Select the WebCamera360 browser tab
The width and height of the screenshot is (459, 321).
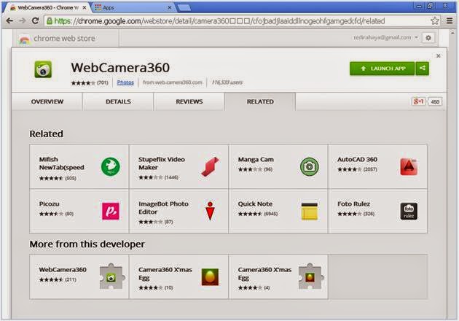47,7
